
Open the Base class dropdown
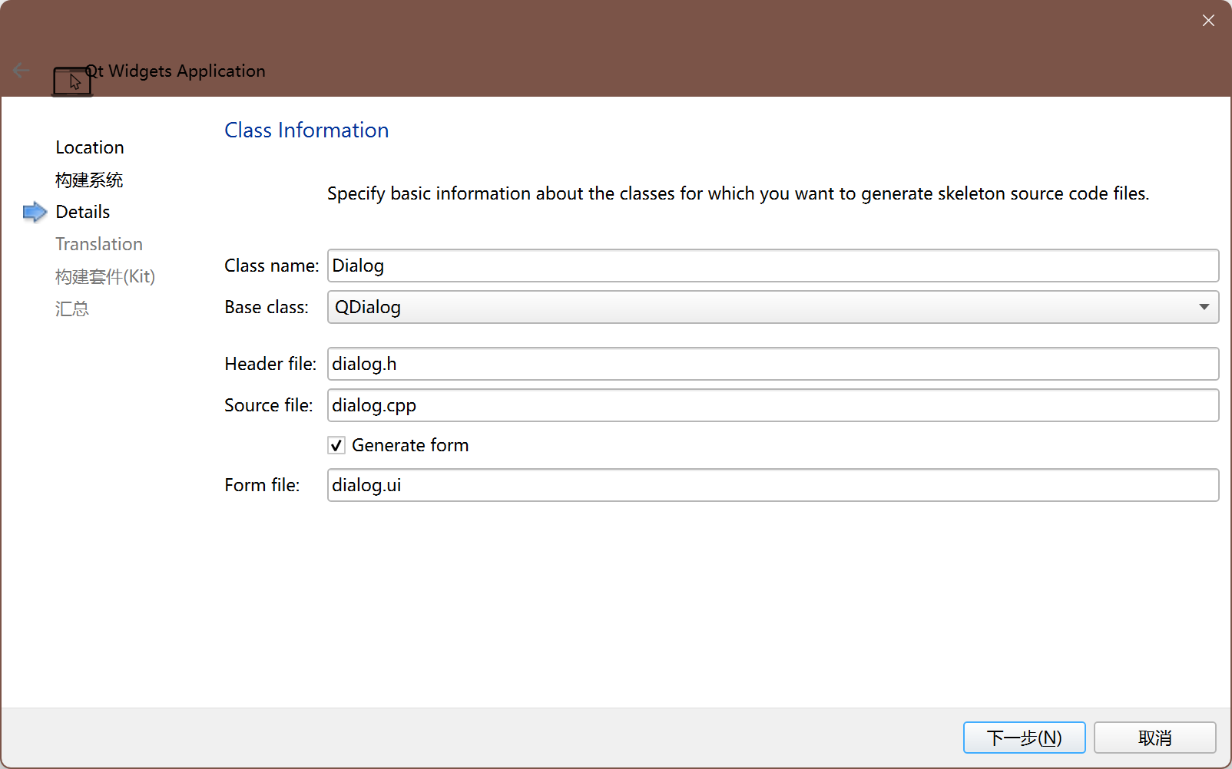[773, 307]
